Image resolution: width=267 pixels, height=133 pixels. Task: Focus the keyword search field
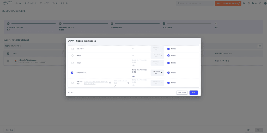click(x=195, y=3)
